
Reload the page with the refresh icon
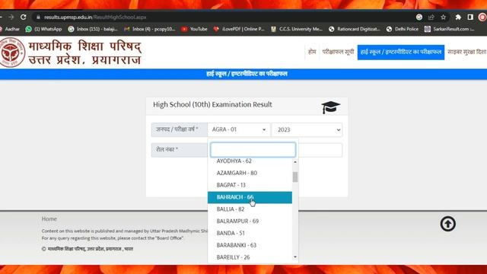(x=24, y=17)
